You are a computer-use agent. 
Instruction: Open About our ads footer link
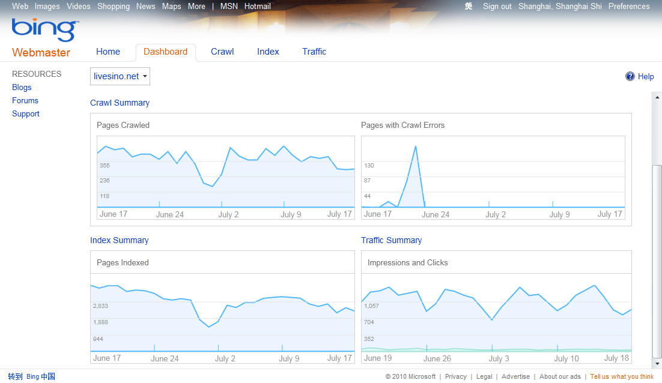click(560, 376)
